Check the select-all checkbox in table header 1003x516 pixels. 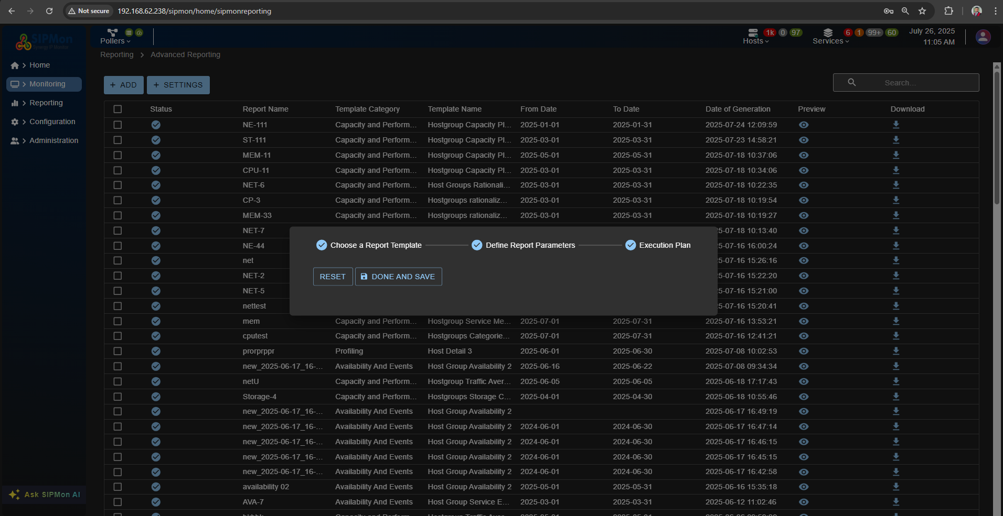(118, 109)
